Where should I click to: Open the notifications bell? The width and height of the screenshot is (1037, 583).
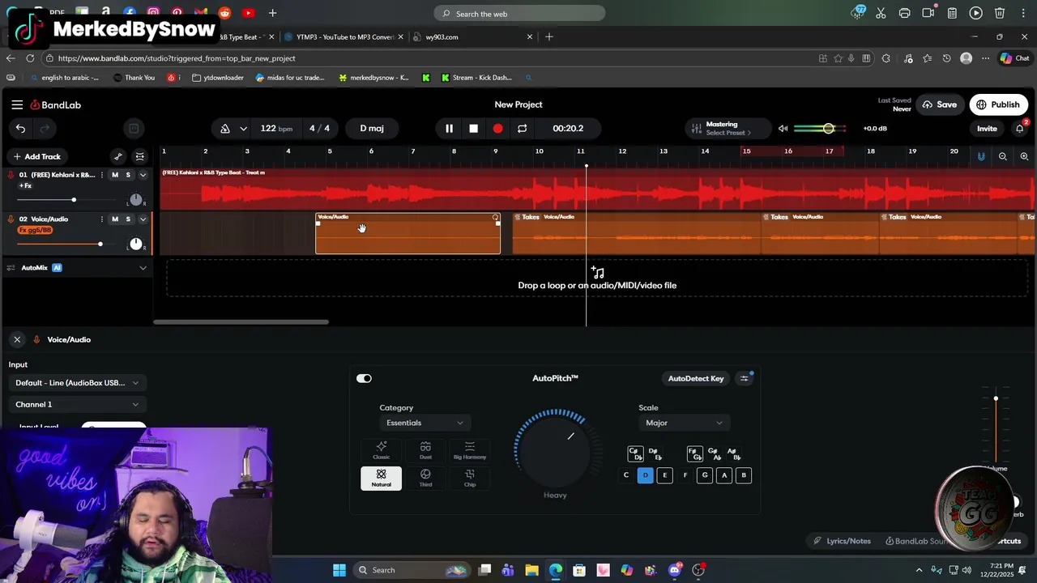(x=1020, y=128)
